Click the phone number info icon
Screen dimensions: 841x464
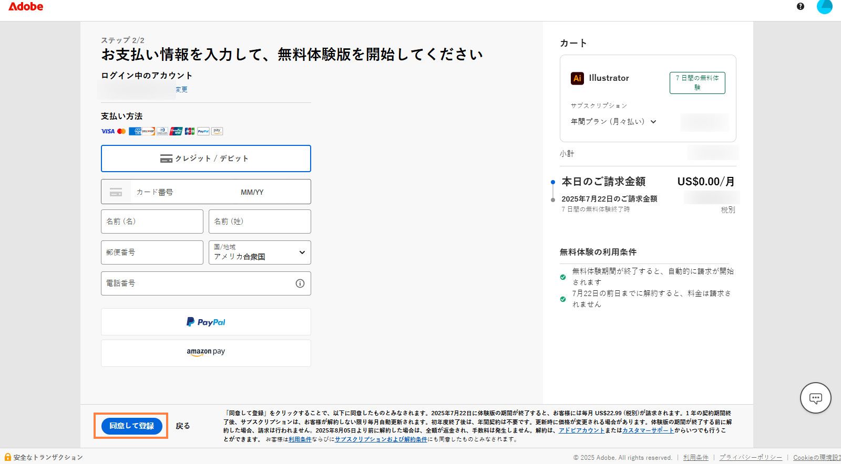pos(300,283)
